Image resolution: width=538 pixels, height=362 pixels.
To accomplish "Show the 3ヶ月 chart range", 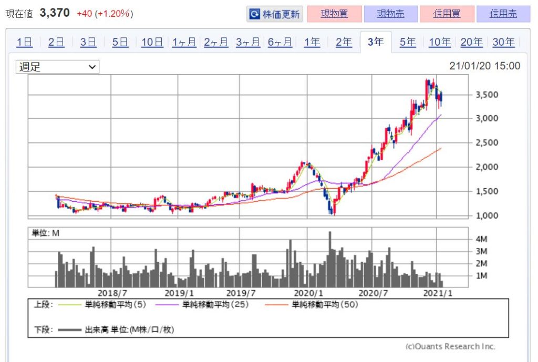I will point(248,43).
